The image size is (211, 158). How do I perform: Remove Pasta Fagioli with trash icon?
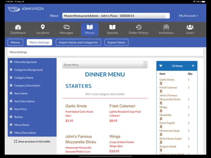pos(161,127)
